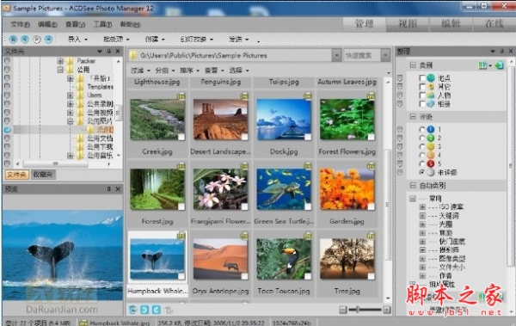Switch to the 编辑 mode tab

451,24
